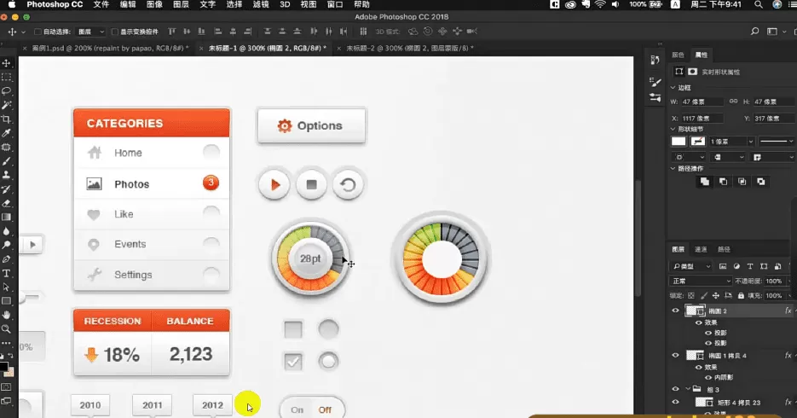Switch to the 通道 tab
Image resolution: width=797 pixels, height=418 pixels.
(x=701, y=249)
